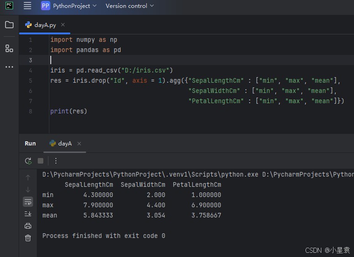Screen dimensions: 354x257
Task: Toggle soft-wrap in console output
Action: 28,202
